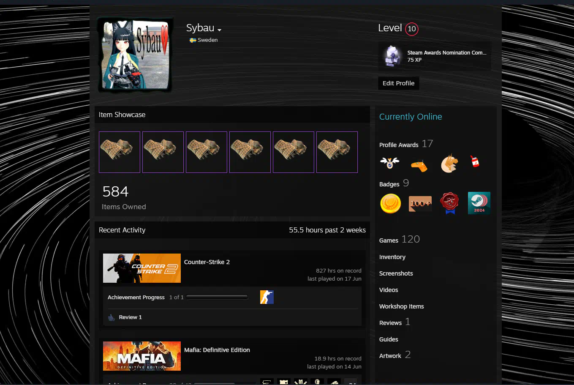
Task: Click the 75 XP text
Action: 414,60
